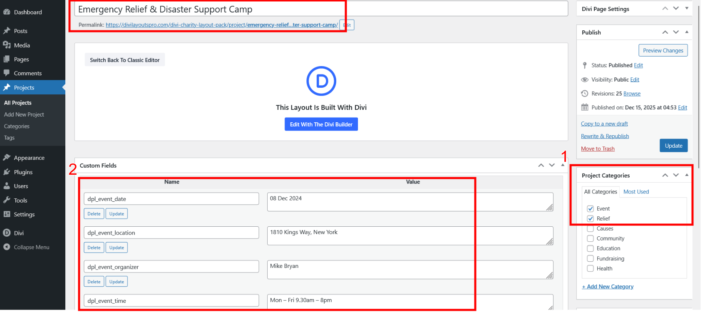Move Publish panel up
This screenshot has width=705, height=312.
point(665,32)
